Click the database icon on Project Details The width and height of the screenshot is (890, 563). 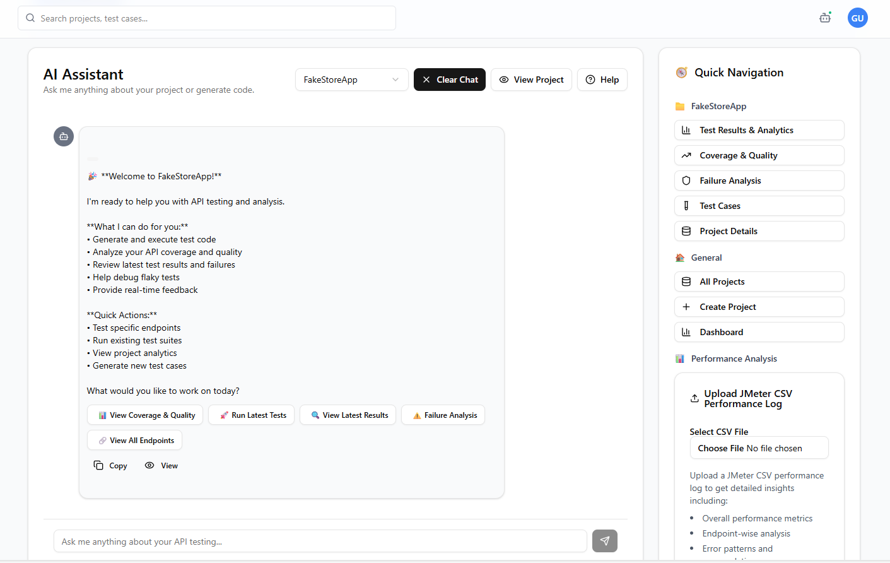(x=686, y=231)
